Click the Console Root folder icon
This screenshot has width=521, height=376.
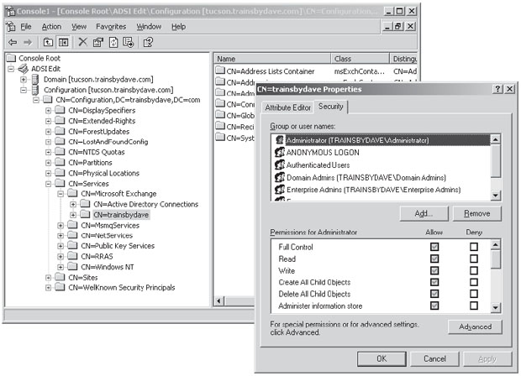pos(11,58)
